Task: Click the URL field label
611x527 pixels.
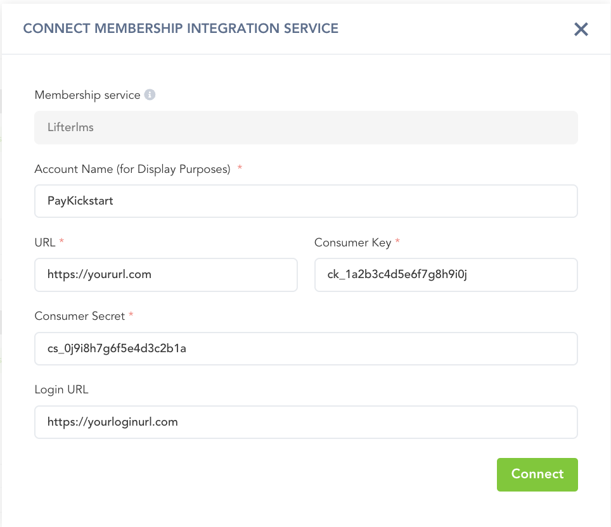Action: 45,243
